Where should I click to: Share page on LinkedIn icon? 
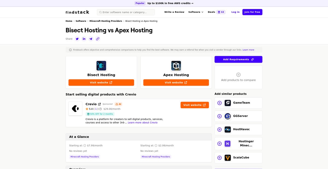pyautogui.click(x=84, y=39)
